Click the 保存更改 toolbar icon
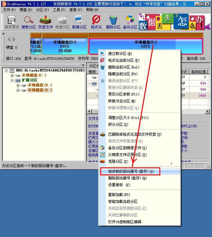The image size is (212, 237). pos(12,22)
